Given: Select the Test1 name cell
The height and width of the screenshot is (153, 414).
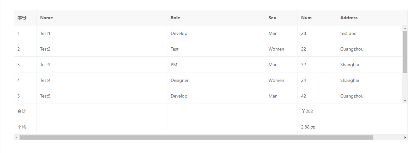Looking at the screenshot, I should click(45, 33).
